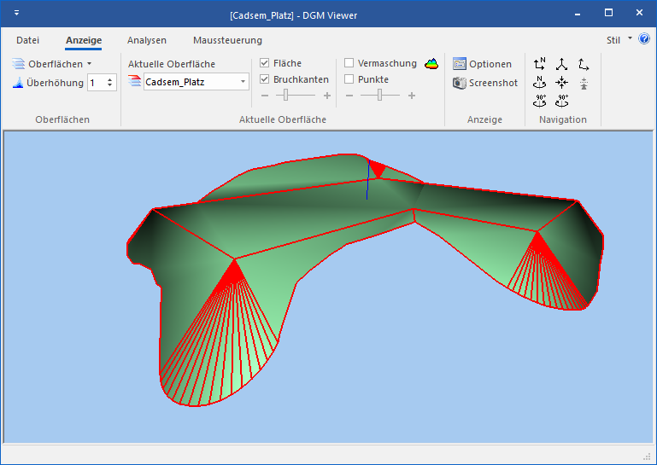Viewport: 657px width, 465px height.
Task: Click the side view axes icon
Action: click(584, 64)
